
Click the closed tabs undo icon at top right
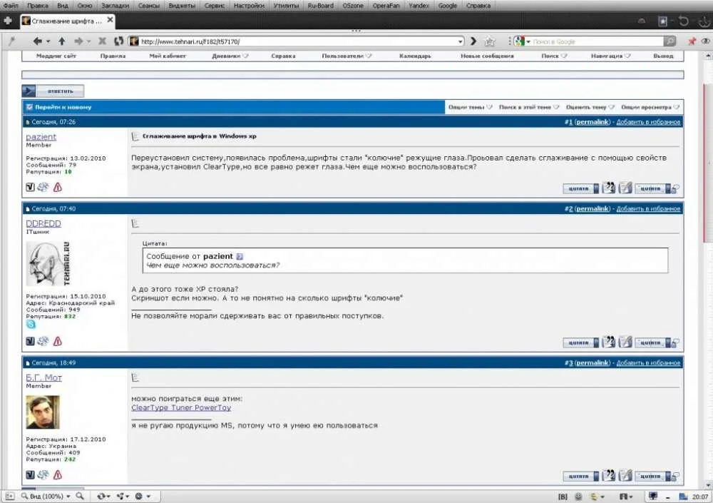tap(683, 21)
